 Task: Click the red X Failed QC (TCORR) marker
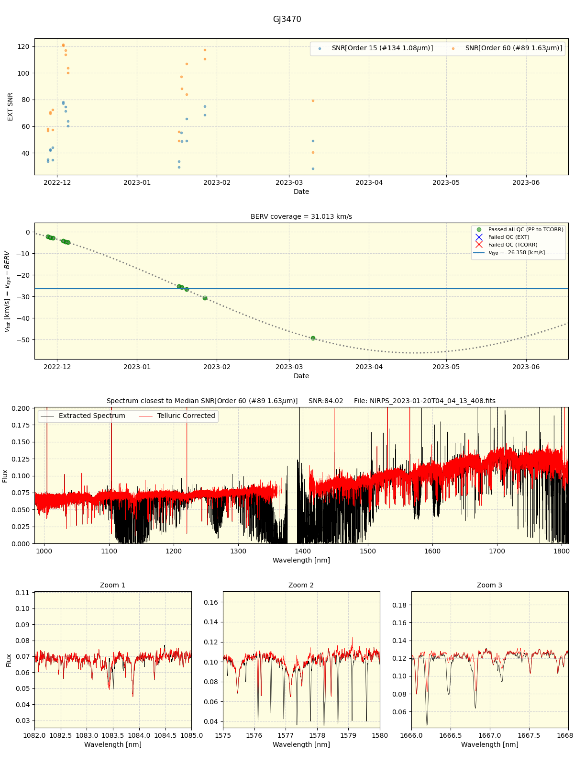(x=479, y=245)
